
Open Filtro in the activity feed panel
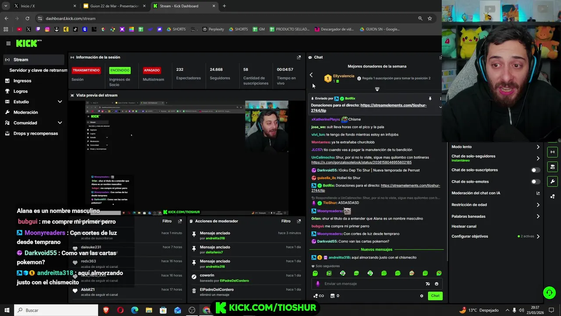167,221
